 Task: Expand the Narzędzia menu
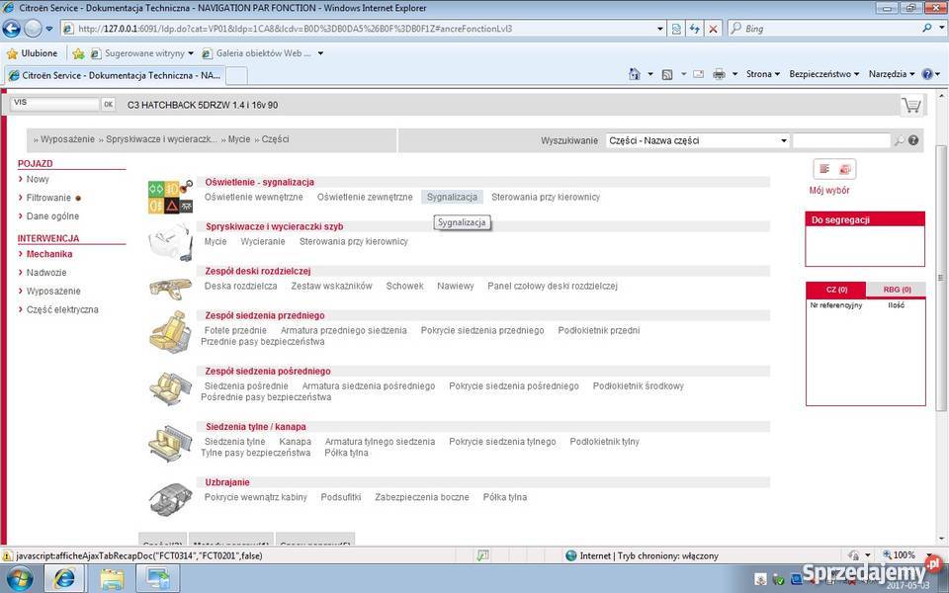click(x=891, y=74)
